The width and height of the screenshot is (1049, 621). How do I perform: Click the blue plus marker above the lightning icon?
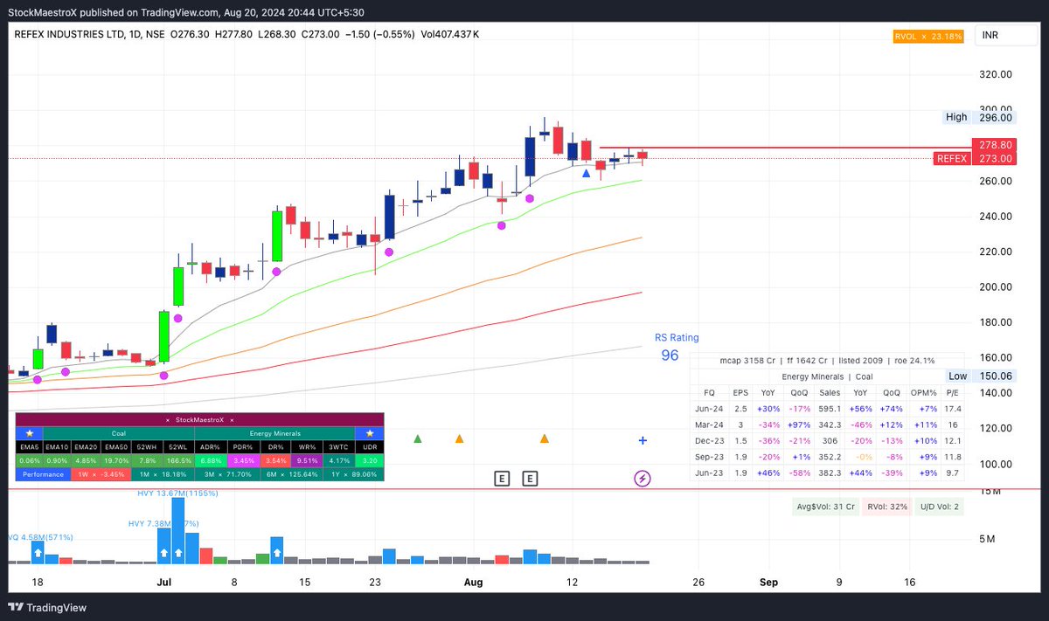[643, 441]
